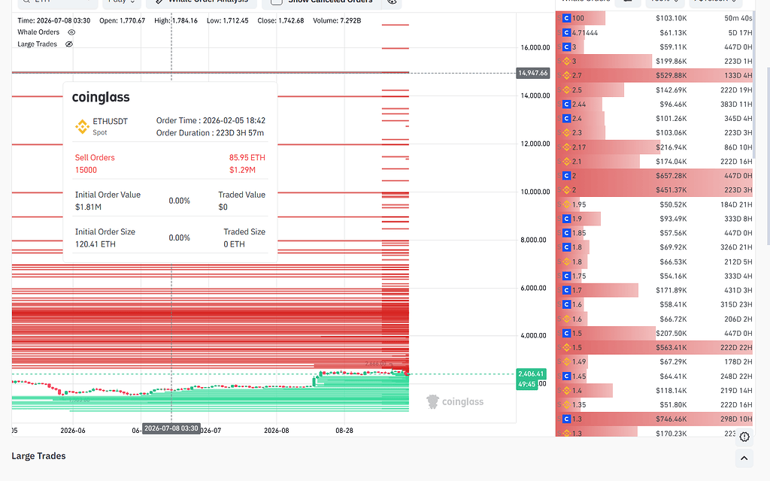Click the 133D 4H order duration

click(738, 76)
